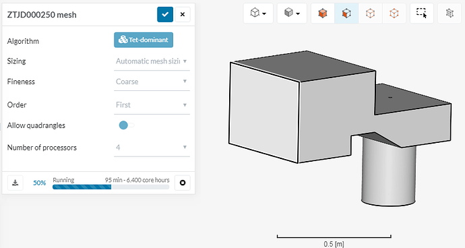
Task: Open the Number of processors dropdown
Action: tap(152, 148)
